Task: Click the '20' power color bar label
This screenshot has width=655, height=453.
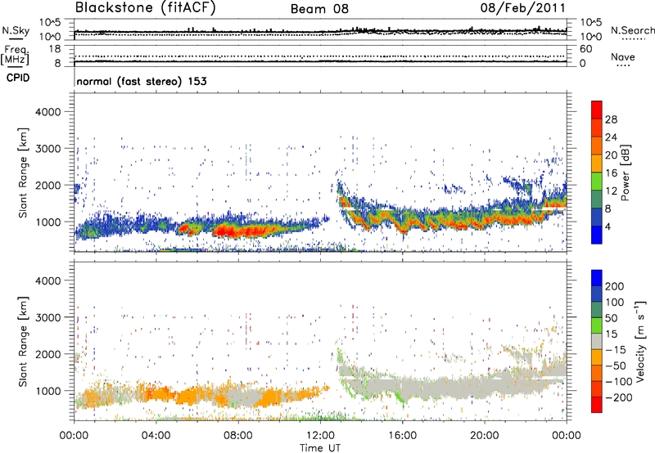Action: [611, 155]
